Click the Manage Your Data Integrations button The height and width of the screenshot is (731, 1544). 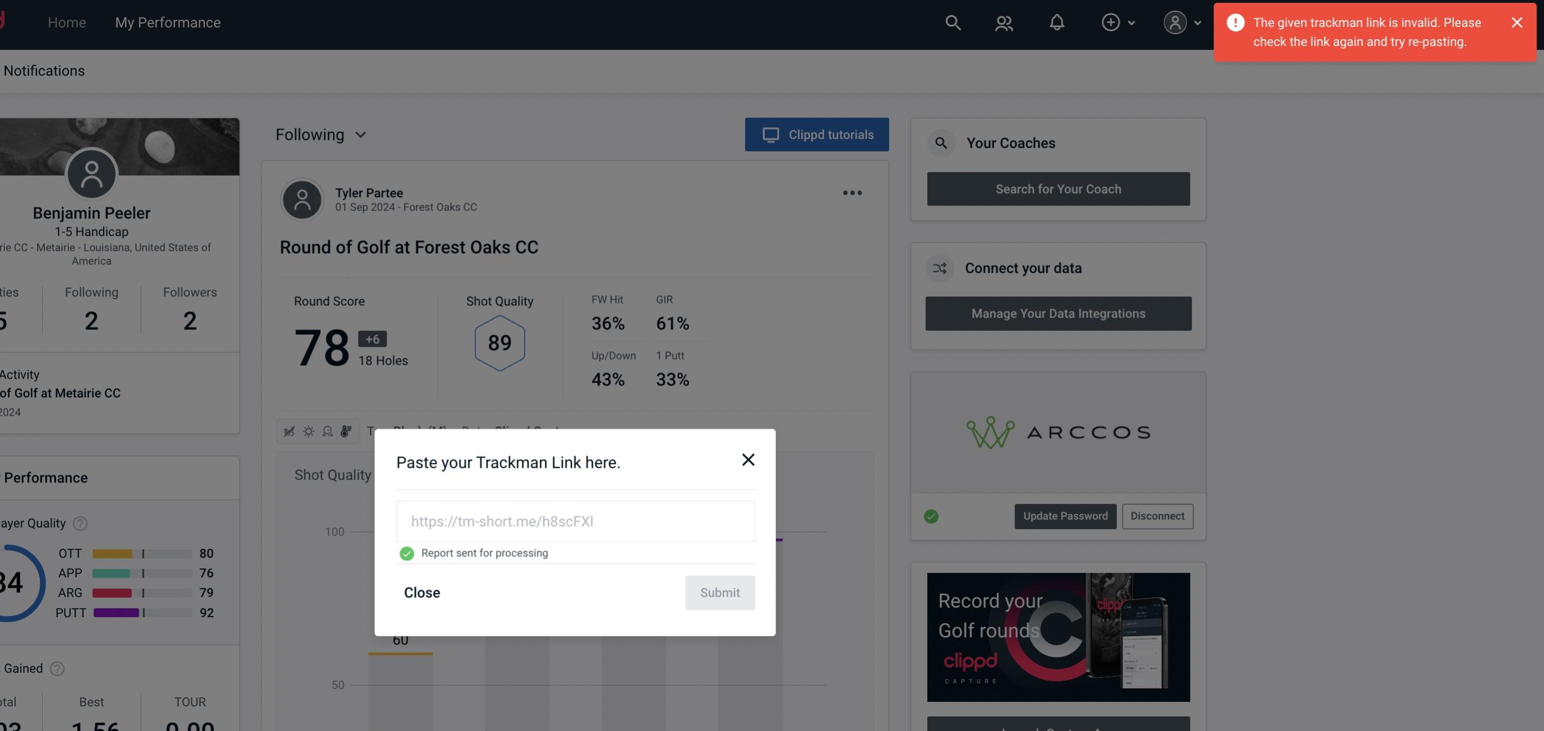point(1059,313)
